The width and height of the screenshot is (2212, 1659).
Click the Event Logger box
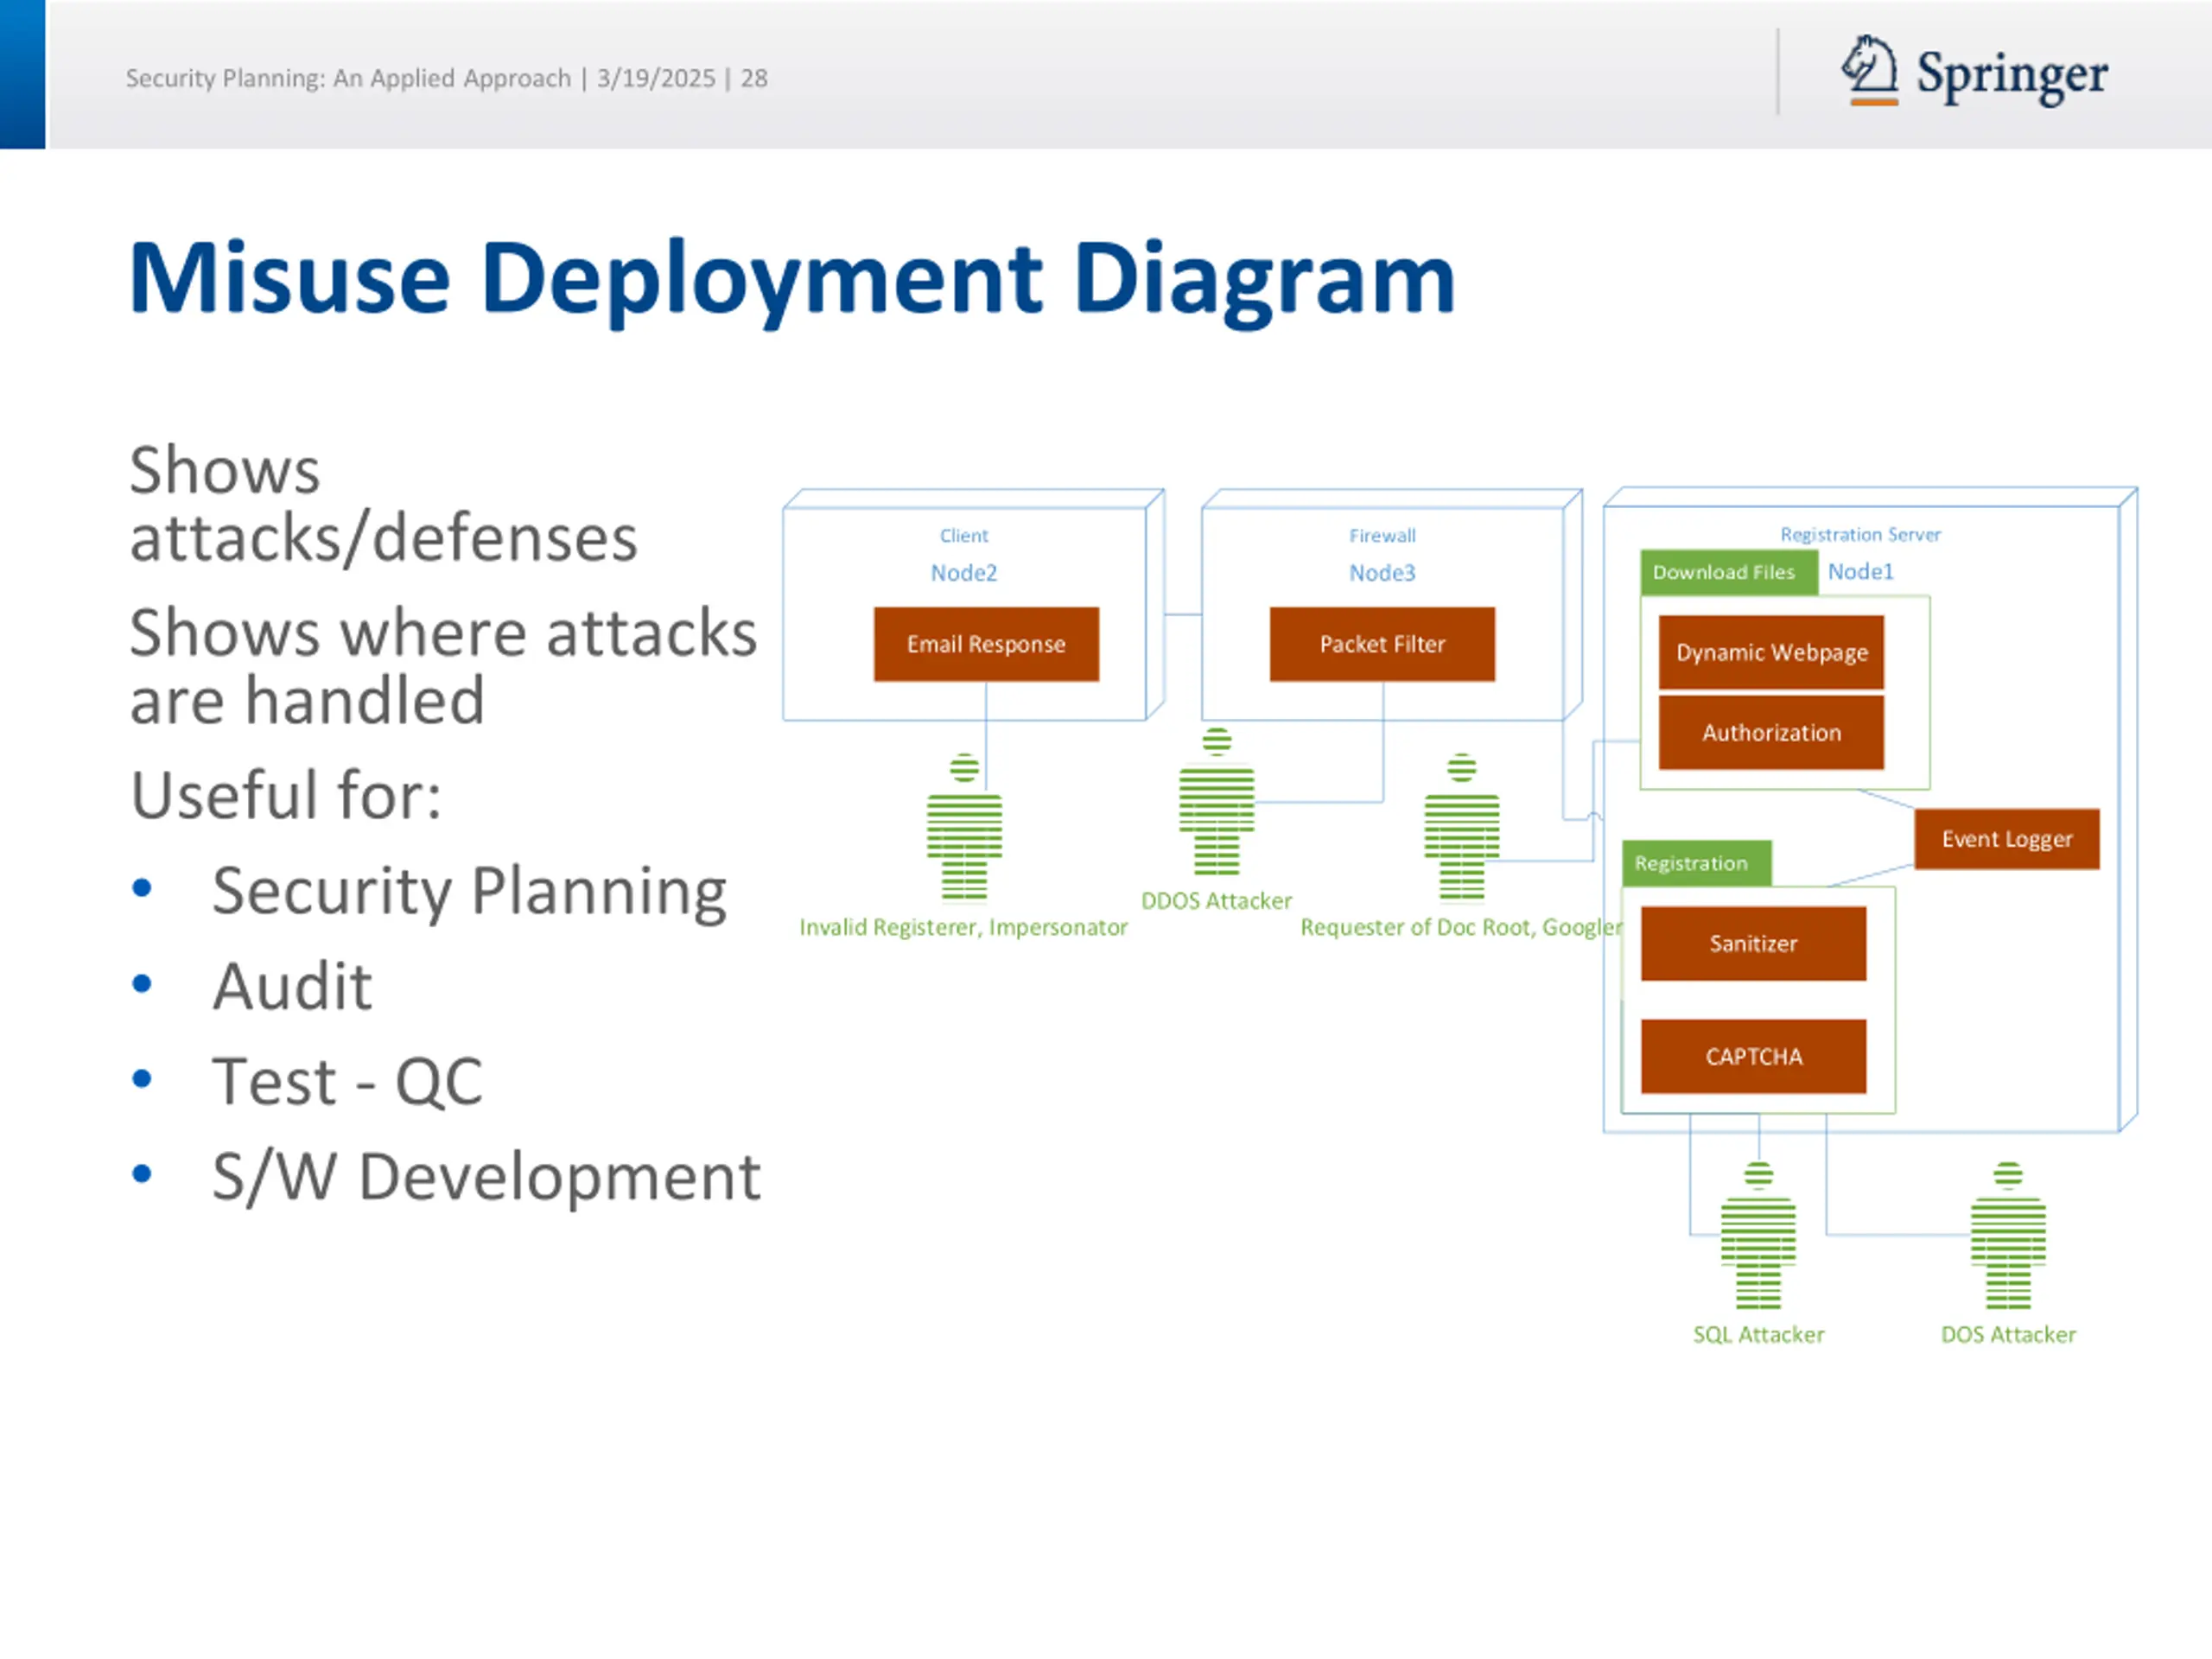2007,839
